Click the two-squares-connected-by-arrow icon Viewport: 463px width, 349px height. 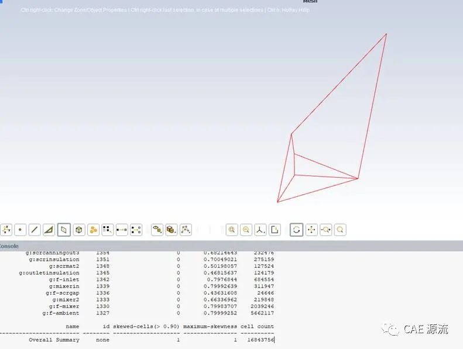(x=122, y=230)
